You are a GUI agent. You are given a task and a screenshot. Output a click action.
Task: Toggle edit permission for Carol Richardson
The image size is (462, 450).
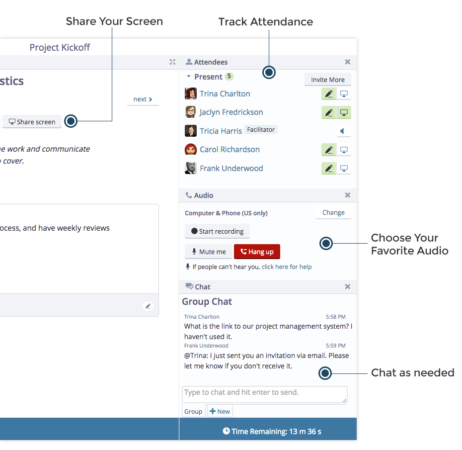point(328,150)
